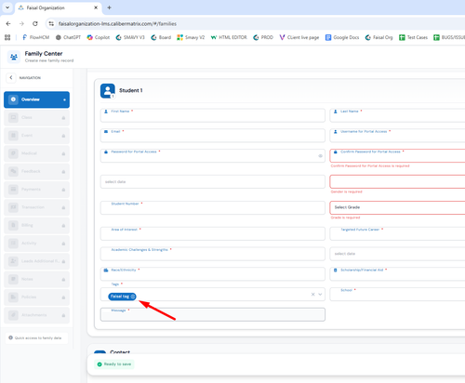Open the FlowHCM bookmark

[36, 37]
